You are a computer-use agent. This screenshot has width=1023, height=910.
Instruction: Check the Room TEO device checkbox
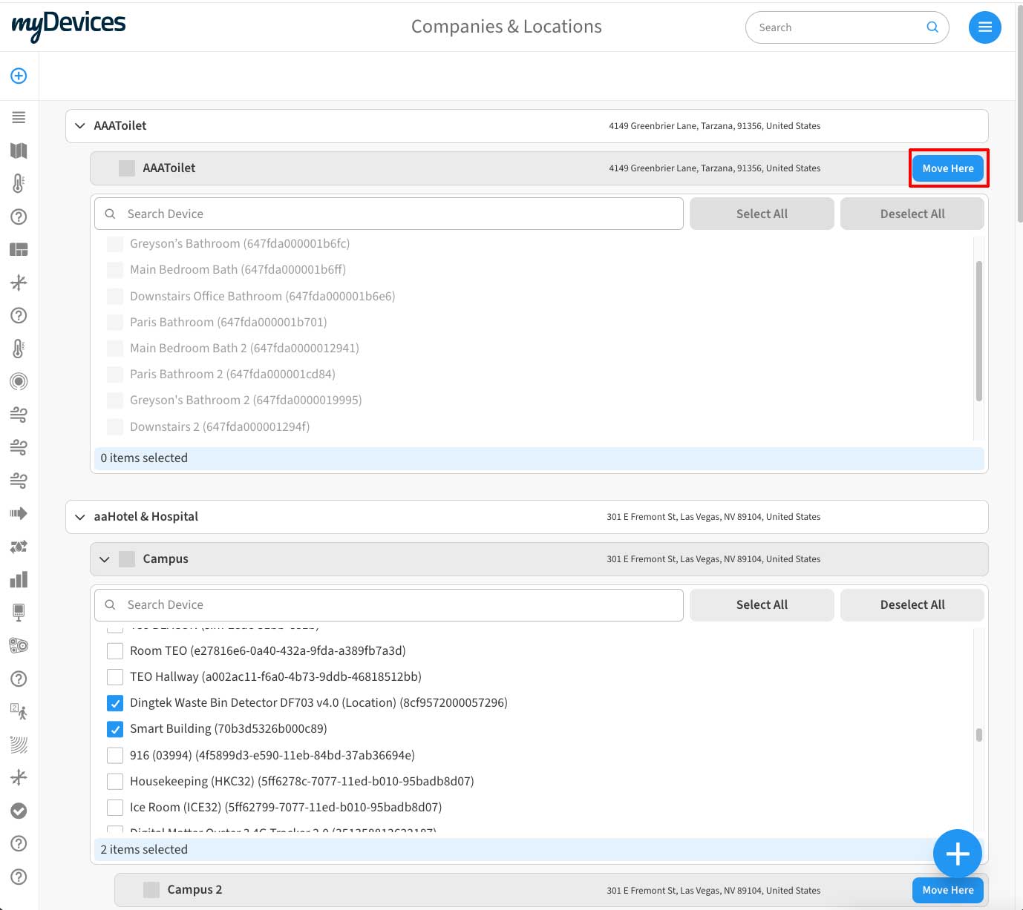[x=115, y=650]
